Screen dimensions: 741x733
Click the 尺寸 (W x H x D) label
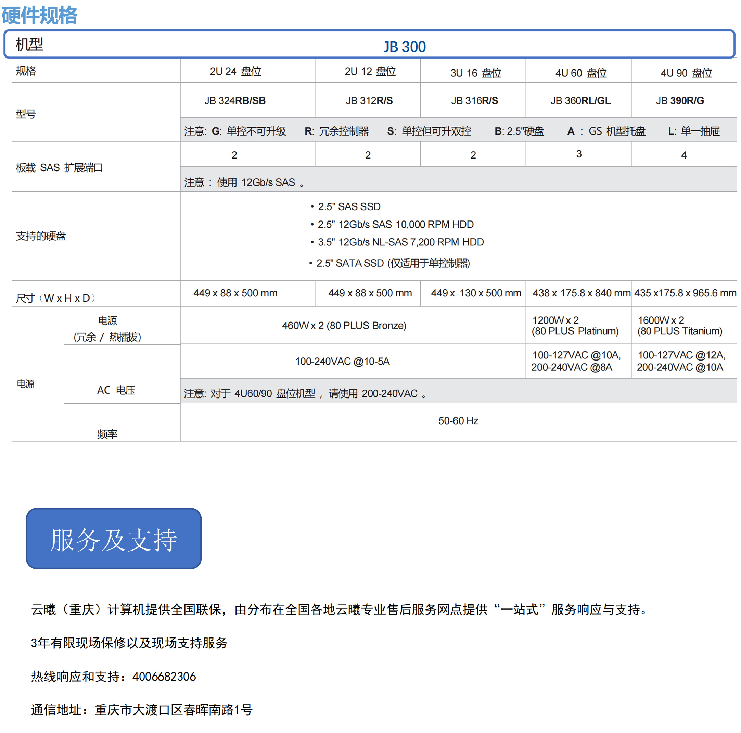[x=55, y=298]
